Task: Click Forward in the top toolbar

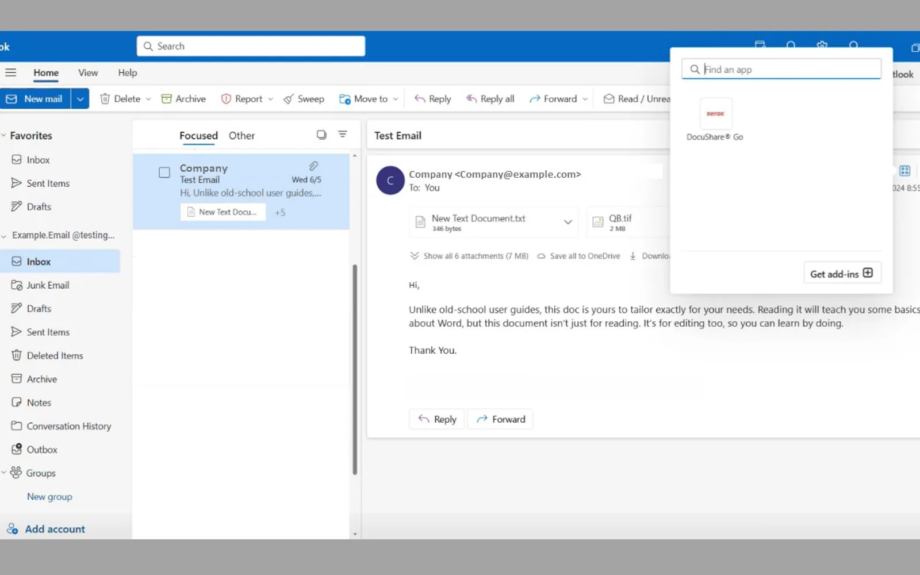Action: point(553,99)
